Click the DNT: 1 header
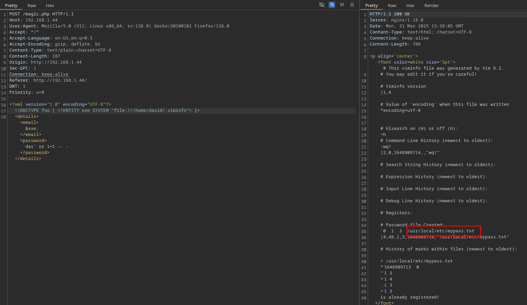The height and width of the screenshot is (305, 527). (x=17, y=86)
